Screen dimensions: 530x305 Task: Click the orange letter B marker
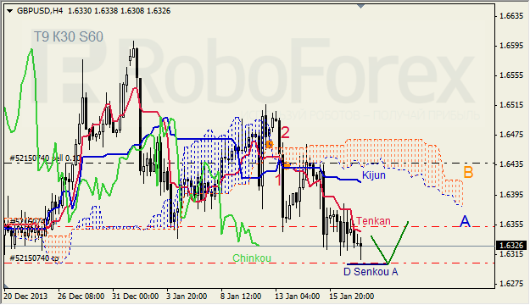468,172
